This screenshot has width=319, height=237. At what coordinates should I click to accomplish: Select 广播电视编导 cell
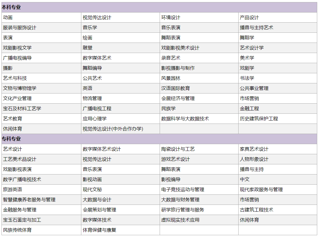pyautogui.click(x=41, y=58)
